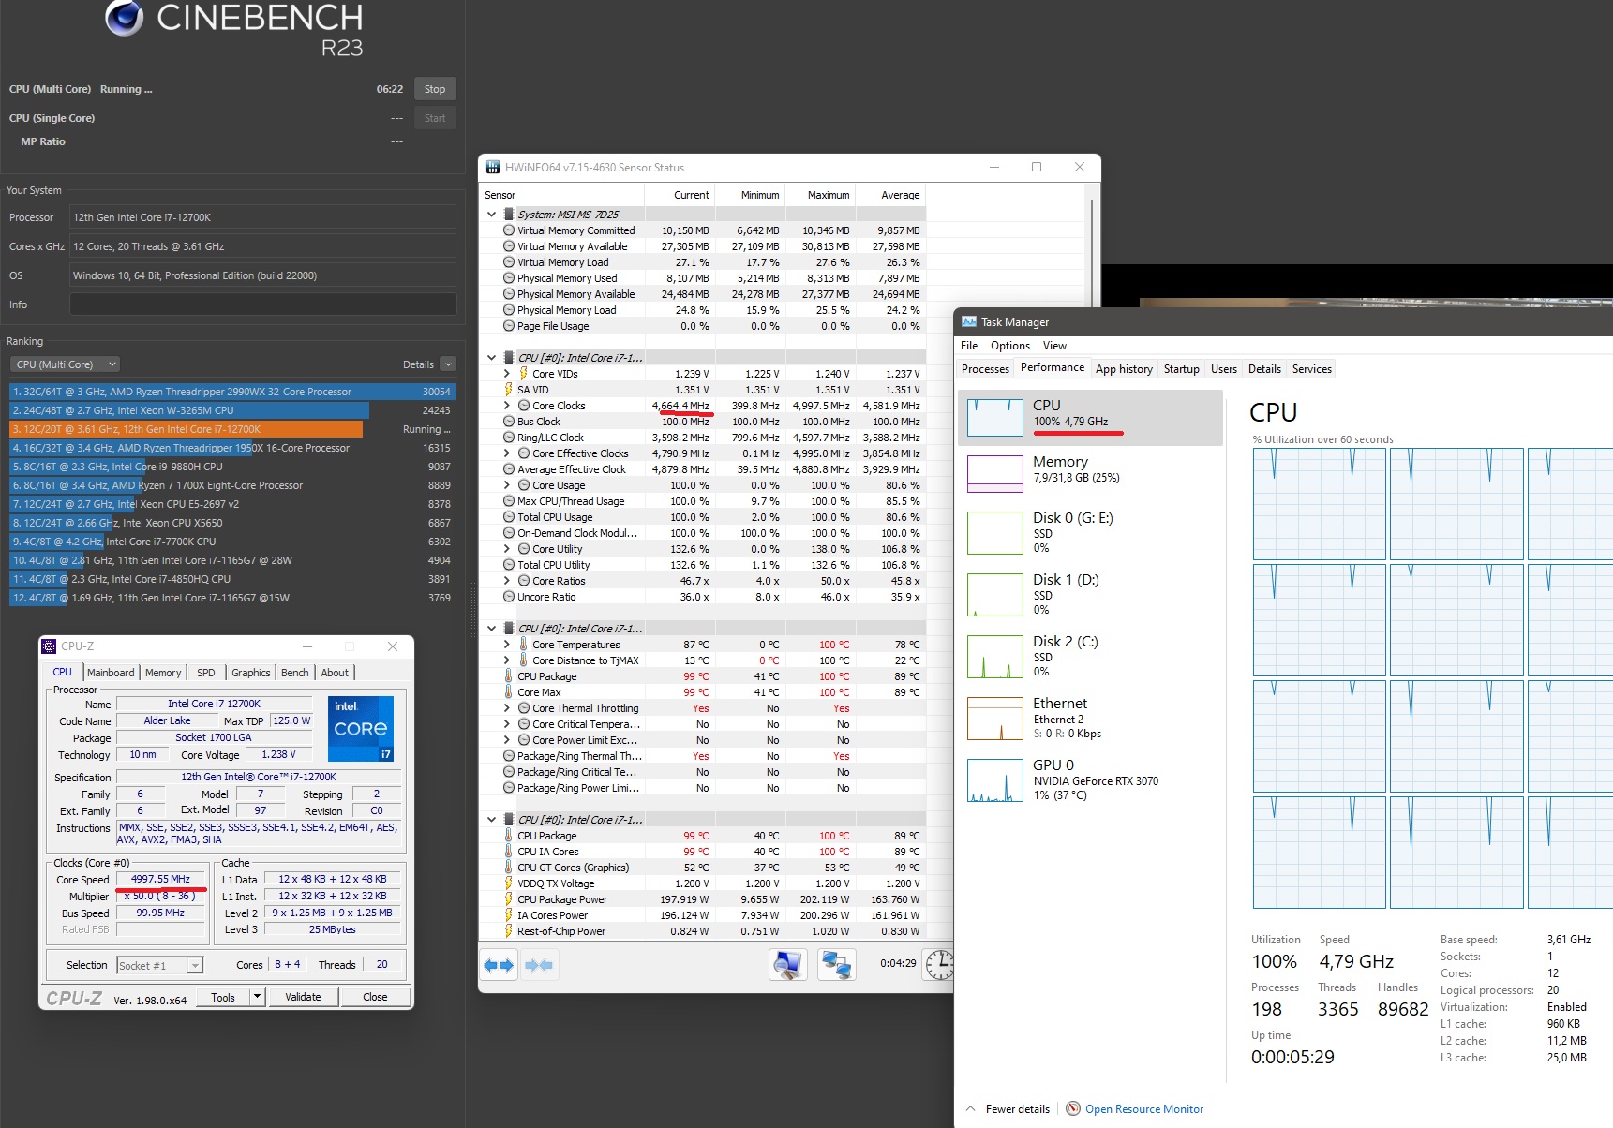Expand the Core Thermal Throttling row
Image resolution: width=1613 pixels, height=1128 pixels.
click(x=507, y=708)
